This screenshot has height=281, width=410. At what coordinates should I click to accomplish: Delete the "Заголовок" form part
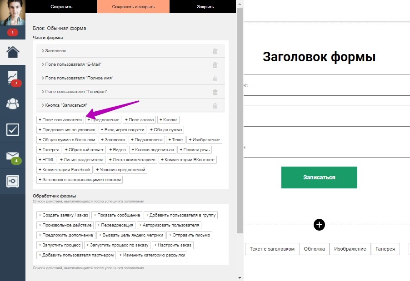pyautogui.click(x=215, y=51)
